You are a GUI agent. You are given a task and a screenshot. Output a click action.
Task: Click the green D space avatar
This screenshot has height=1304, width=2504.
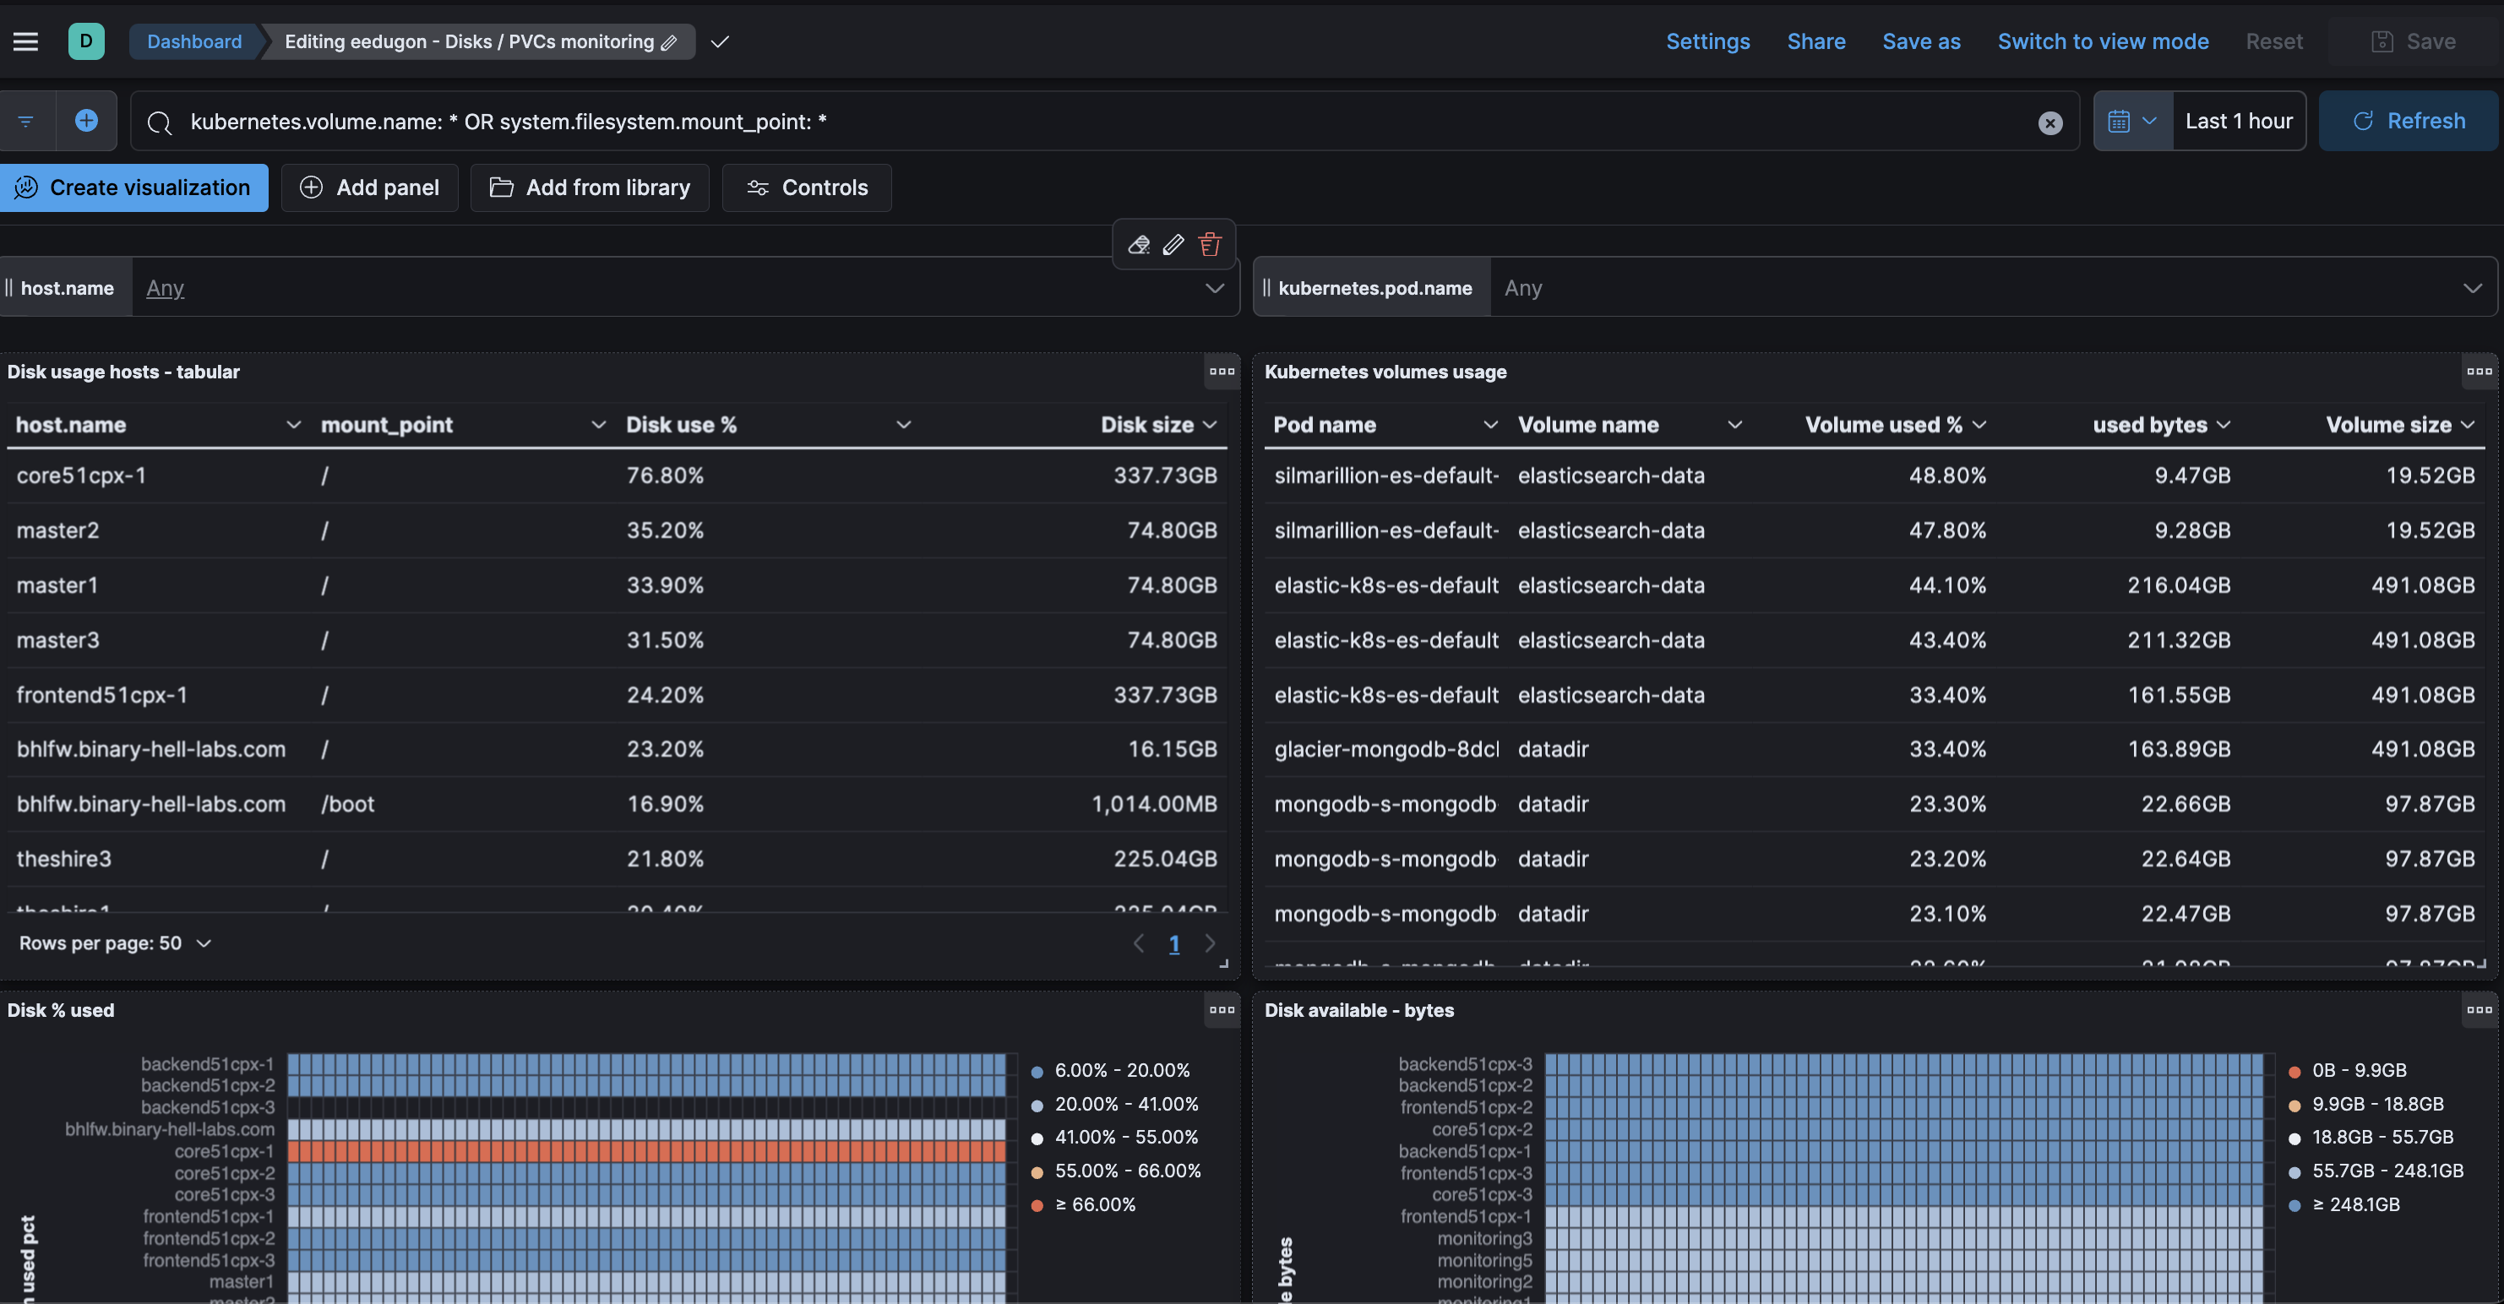pos(86,41)
